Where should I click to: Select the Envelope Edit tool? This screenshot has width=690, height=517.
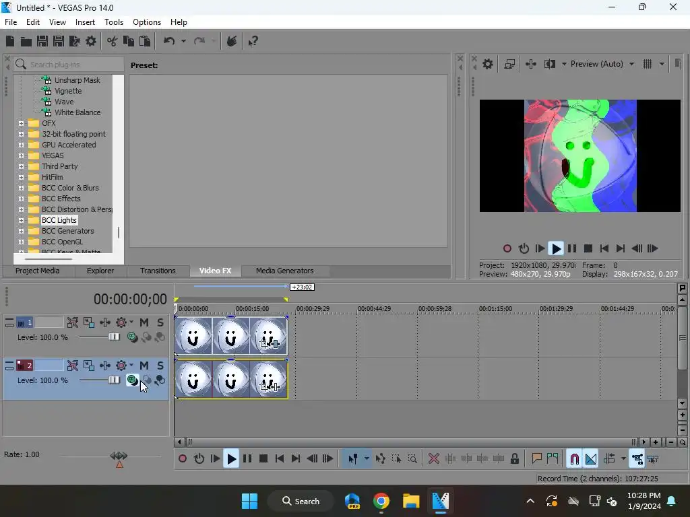coord(380,459)
